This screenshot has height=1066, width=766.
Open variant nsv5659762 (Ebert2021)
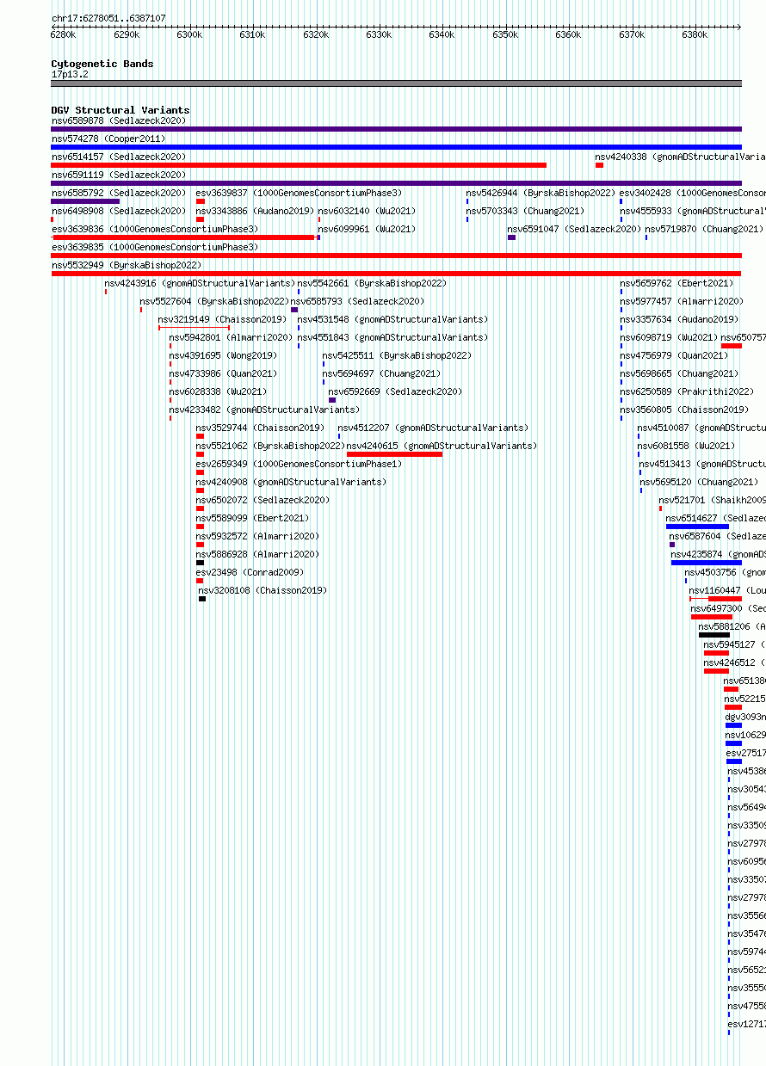(676, 283)
